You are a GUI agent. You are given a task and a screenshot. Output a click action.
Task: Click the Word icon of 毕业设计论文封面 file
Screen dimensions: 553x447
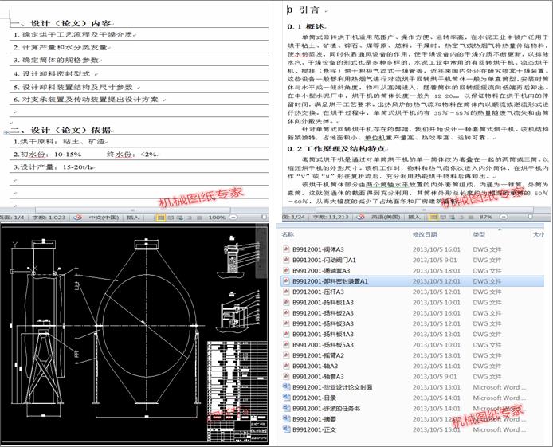(286, 386)
